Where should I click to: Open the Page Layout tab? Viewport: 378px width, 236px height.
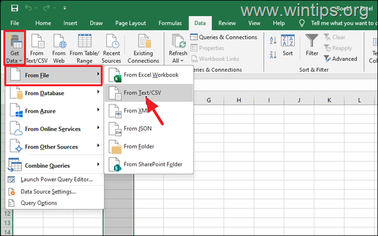tap(130, 23)
